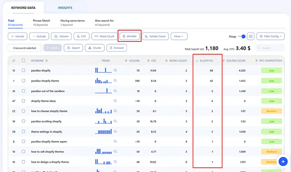Screen dimensions: 291x172
Task: Click the layout columns icon beside Pinup
Action: 251,36
